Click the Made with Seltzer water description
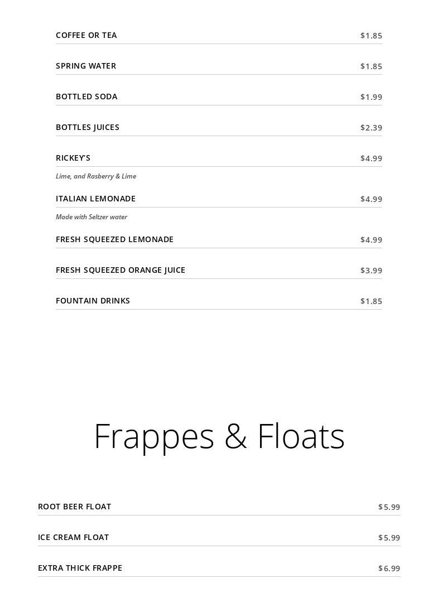The height and width of the screenshot is (612, 438). pyautogui.click(x=92, y=217)
